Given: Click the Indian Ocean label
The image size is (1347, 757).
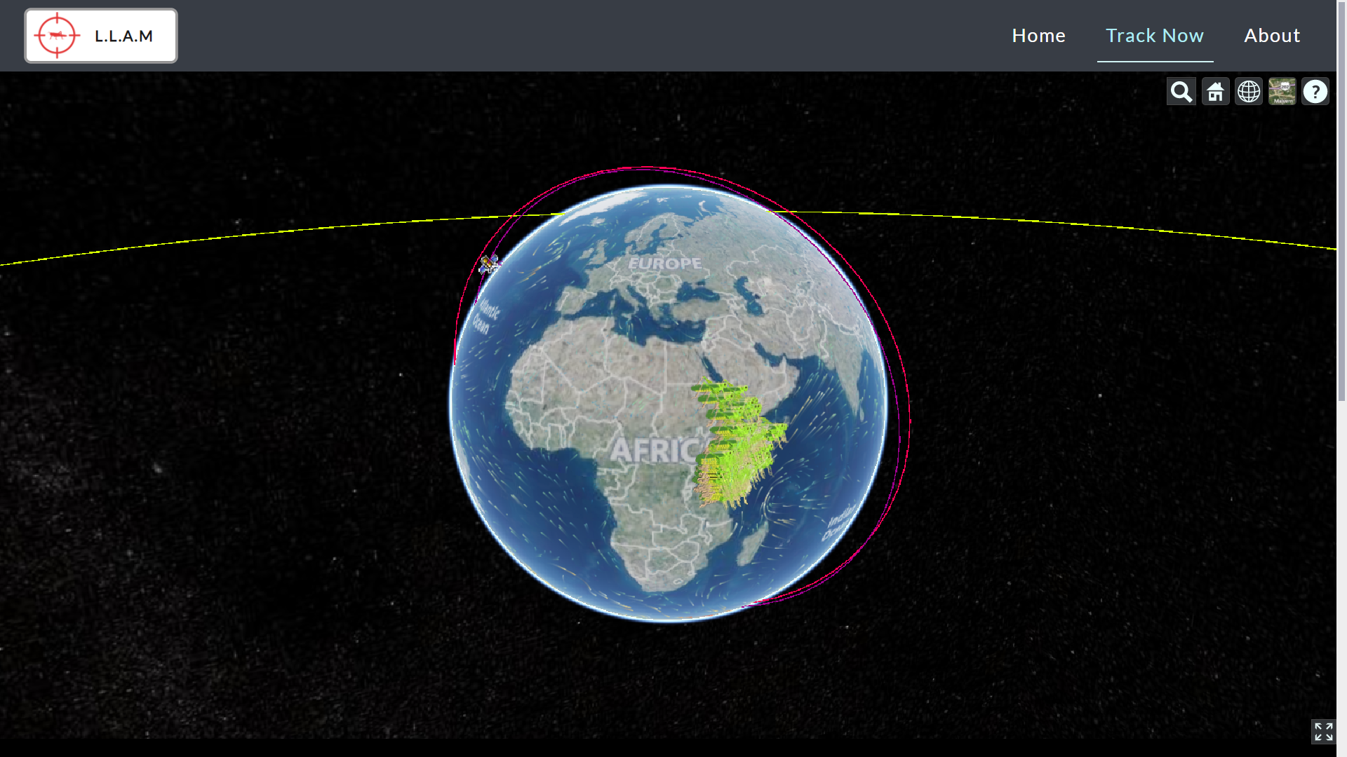Looking at the screenshot, I should click(x=838, y=524).
